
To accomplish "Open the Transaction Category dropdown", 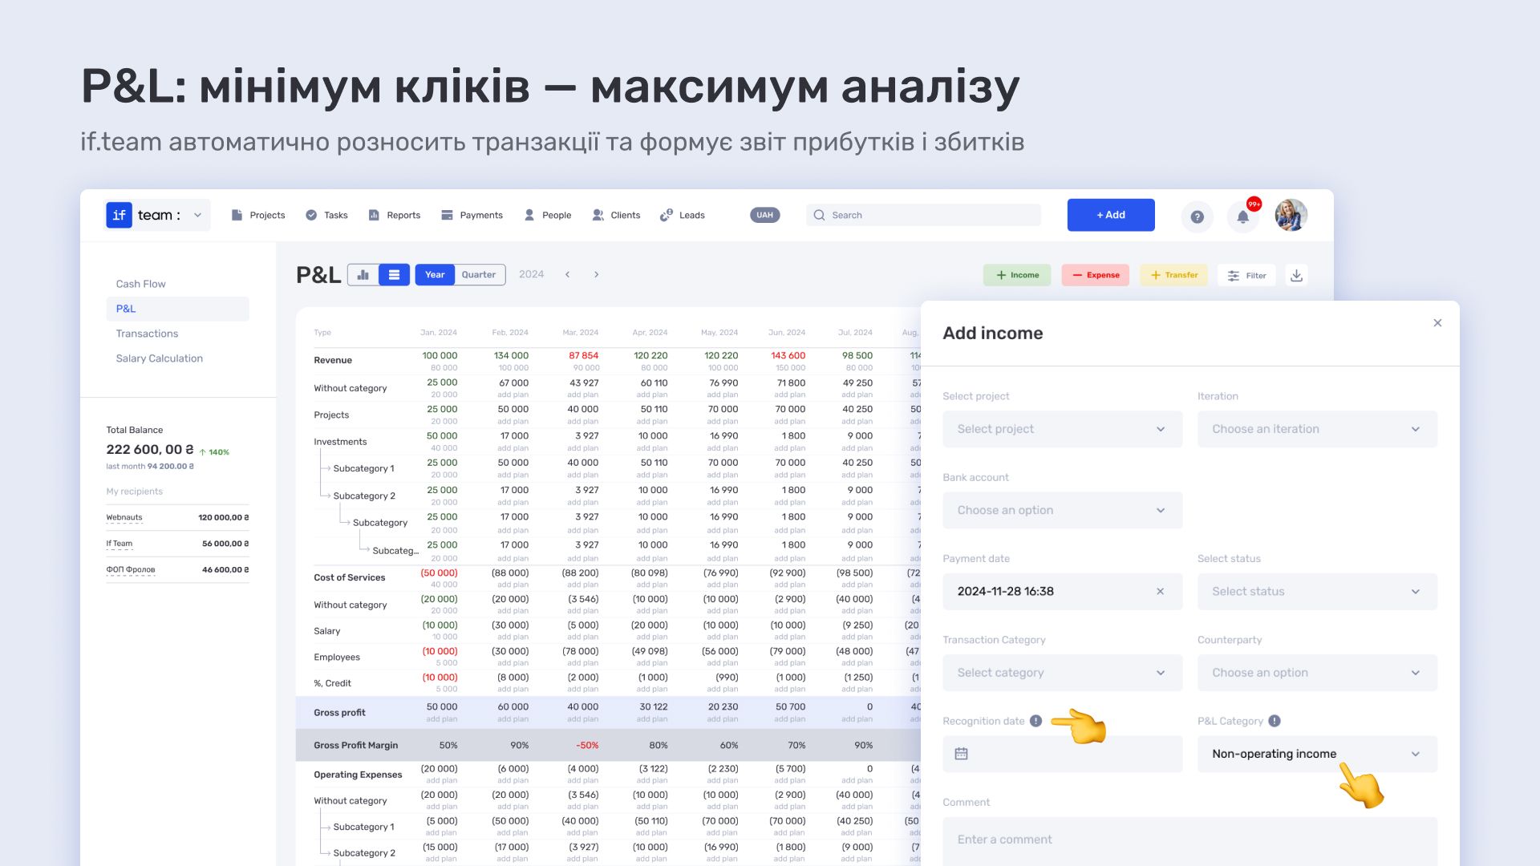I will pos(1062,673).
